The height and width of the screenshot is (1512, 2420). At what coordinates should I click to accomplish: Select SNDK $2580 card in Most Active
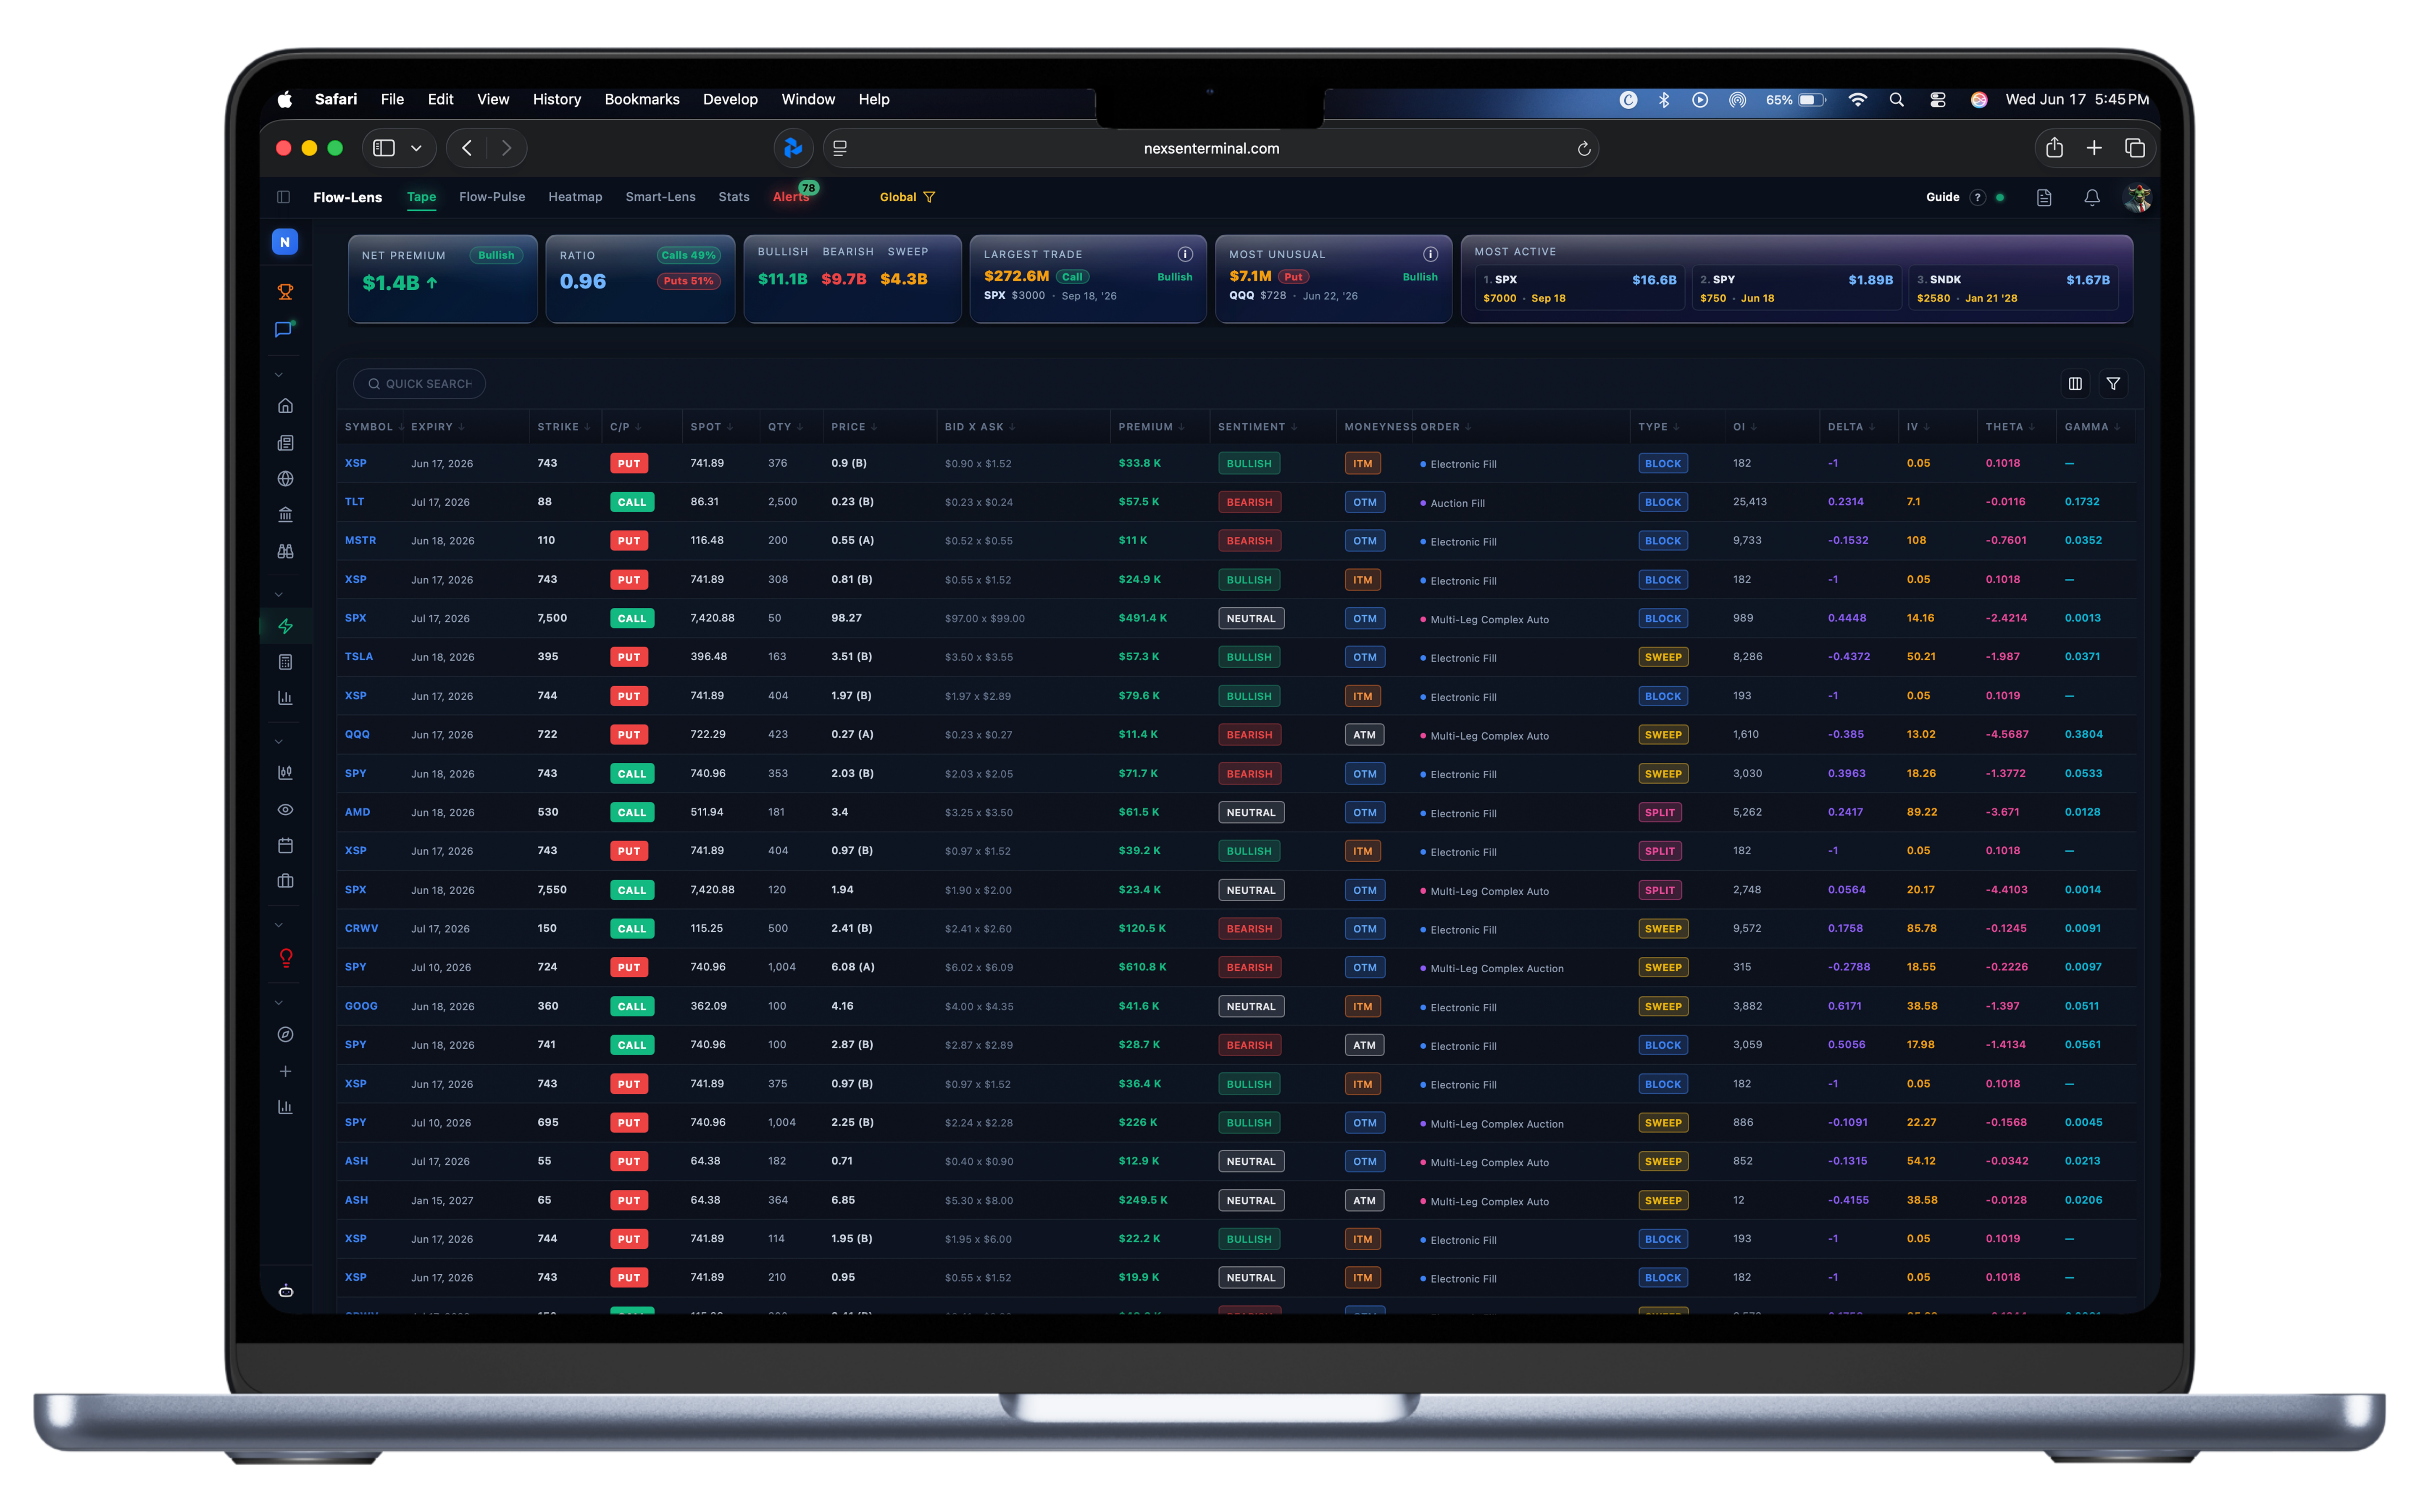click(2013, 289)
